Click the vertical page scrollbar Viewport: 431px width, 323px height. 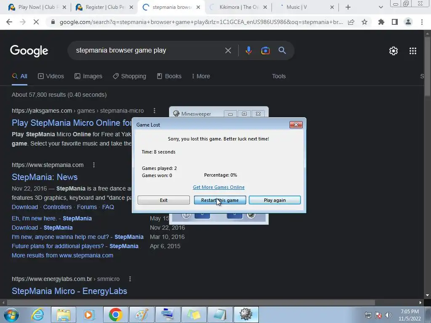pyautogui.click(x=428, y=66)
